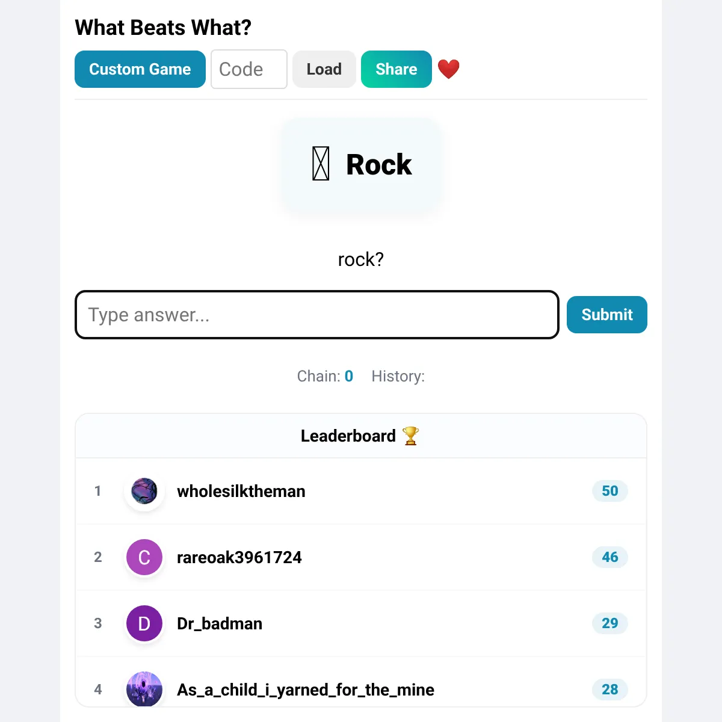Viewport: 722px width, 722px height.
Task: Click the Type answer text box
Action: pos(317,315)
